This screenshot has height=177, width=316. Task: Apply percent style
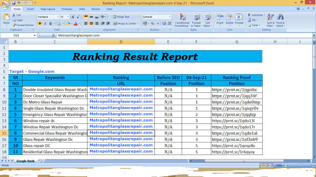pos(152,24)
